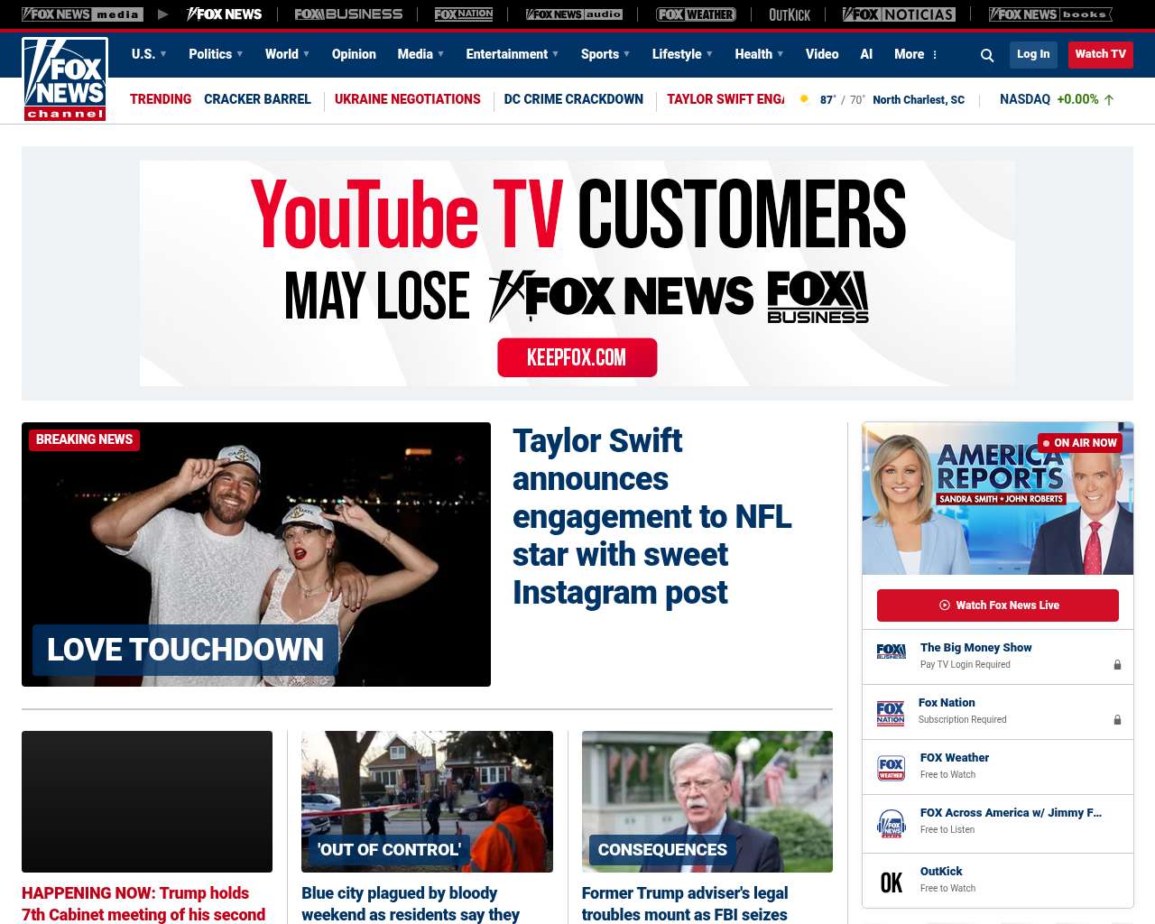1155x924 pixels.
Task: Open FOX Weather sidebar link
Action: (x=955, y=758)
